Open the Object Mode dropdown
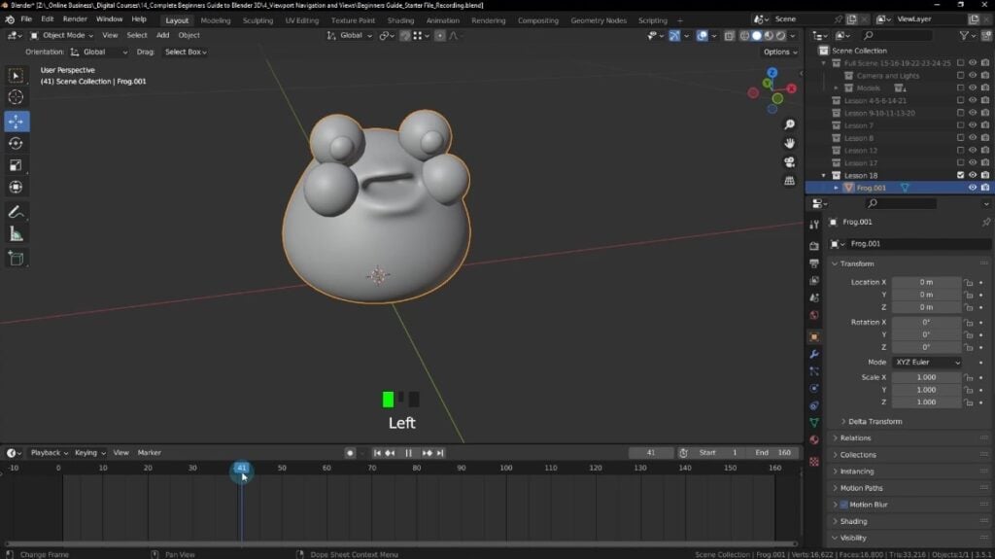This screenshot has height=559, width=995. pos(60,35)
